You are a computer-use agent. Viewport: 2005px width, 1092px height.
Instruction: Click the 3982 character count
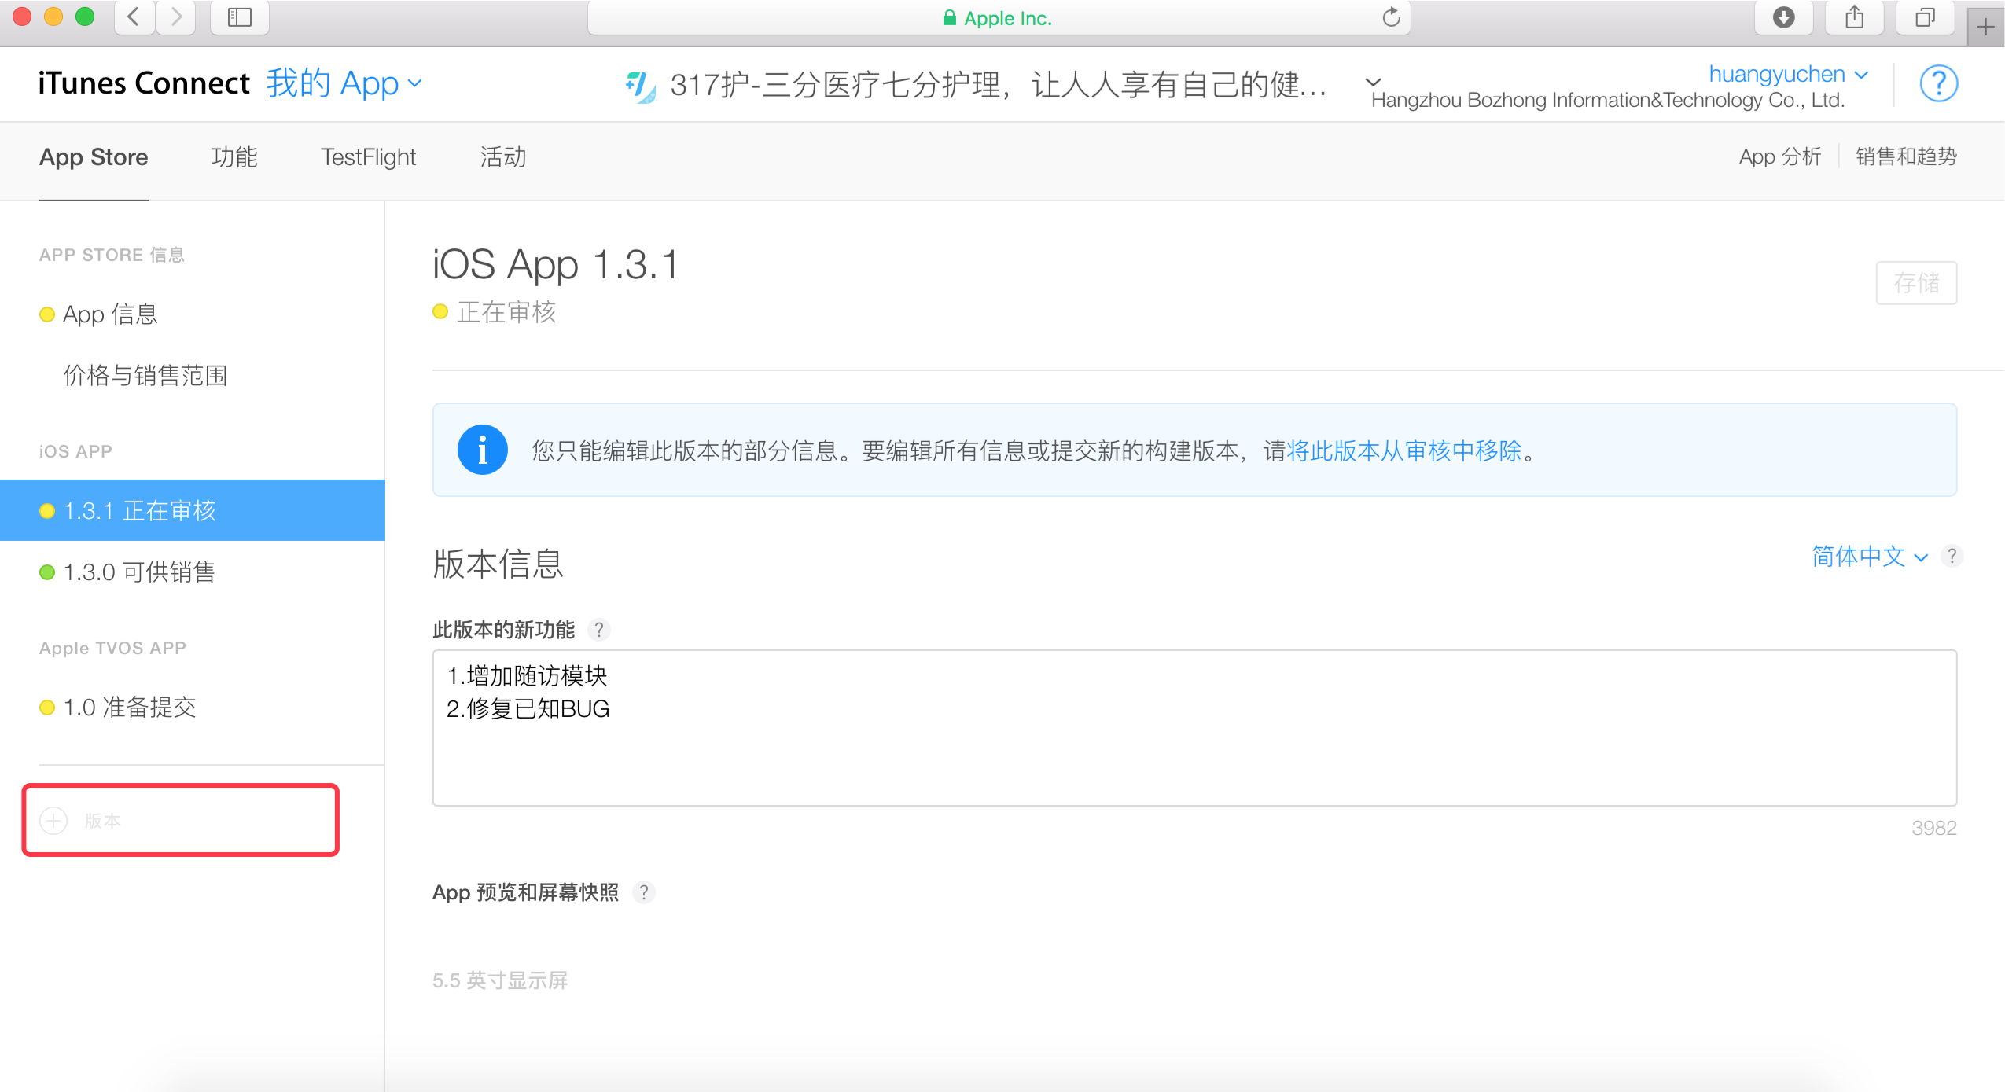(1934, 828)
